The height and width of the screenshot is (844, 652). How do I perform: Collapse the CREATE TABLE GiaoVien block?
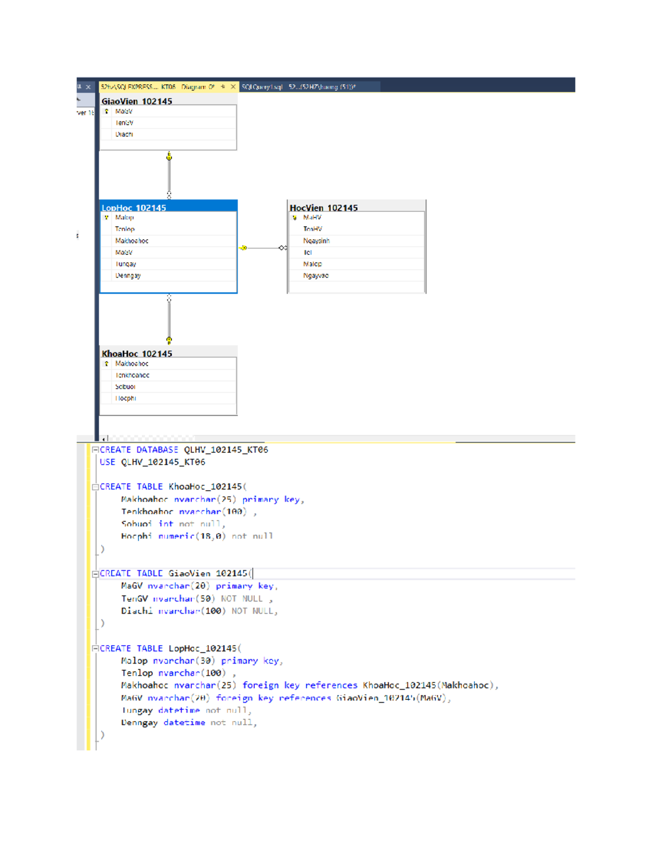95,574
